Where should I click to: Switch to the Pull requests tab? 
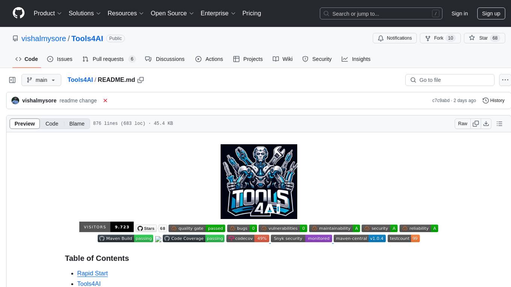pos(109,59)
